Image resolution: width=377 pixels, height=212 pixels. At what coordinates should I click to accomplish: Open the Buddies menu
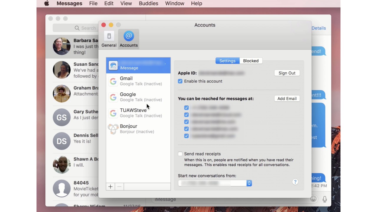[148, 4]
